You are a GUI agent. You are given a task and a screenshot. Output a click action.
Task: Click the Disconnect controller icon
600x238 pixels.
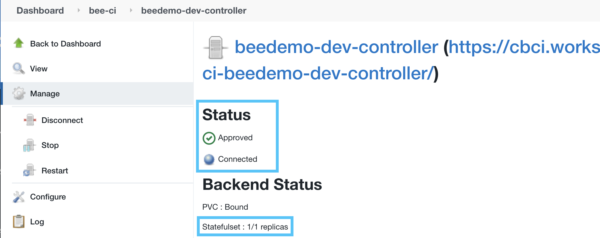(x=30, y=120)
